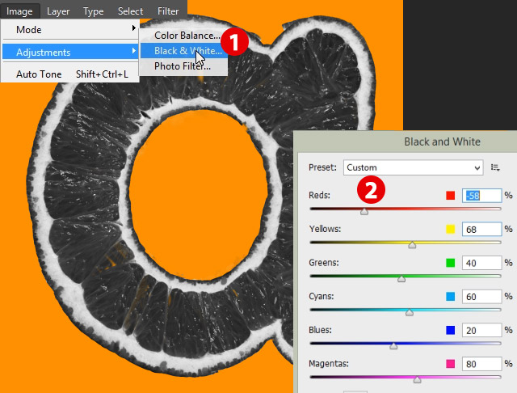Screen dimensions: 517x393
Task: Open the Filter menu
Action: 168,11
